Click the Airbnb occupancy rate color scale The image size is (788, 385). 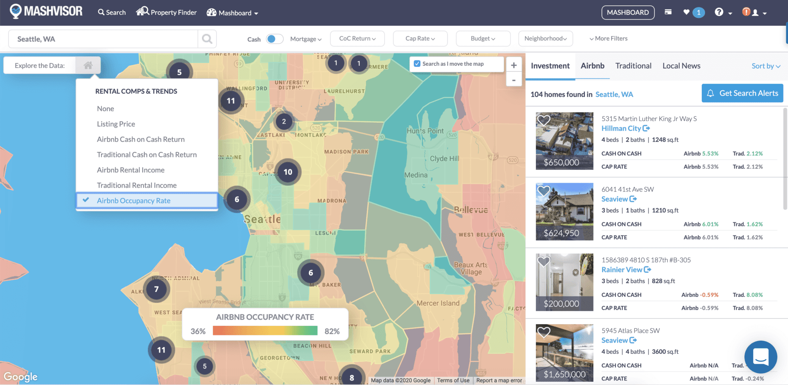(x=265, y=330)
